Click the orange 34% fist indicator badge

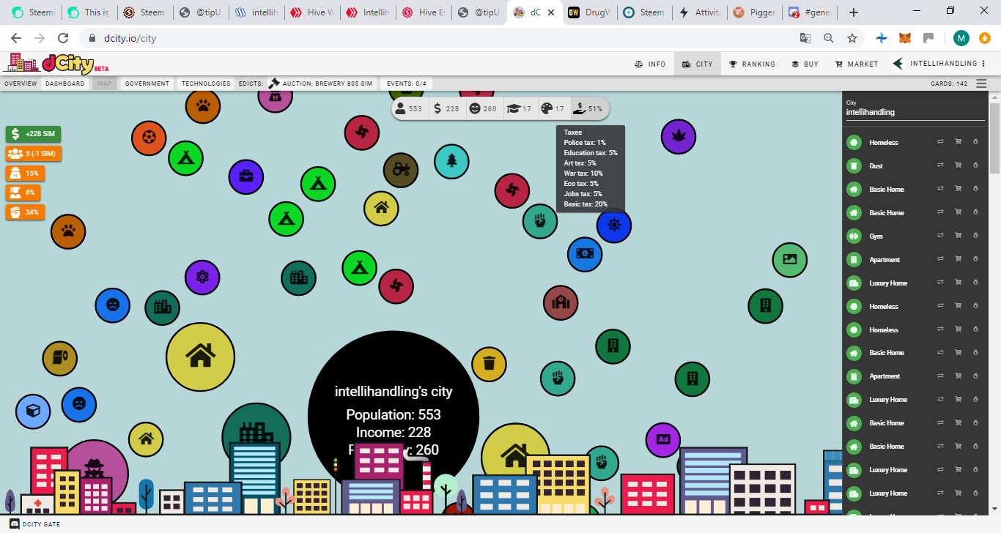click(x=26, y=212)
